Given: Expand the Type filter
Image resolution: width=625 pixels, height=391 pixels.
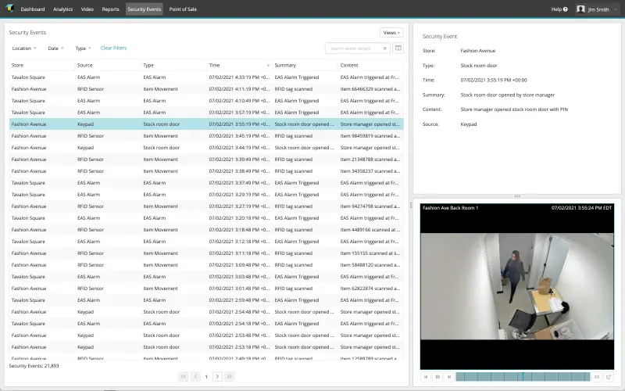Looking at the screenshot, I should coord(83,48).
